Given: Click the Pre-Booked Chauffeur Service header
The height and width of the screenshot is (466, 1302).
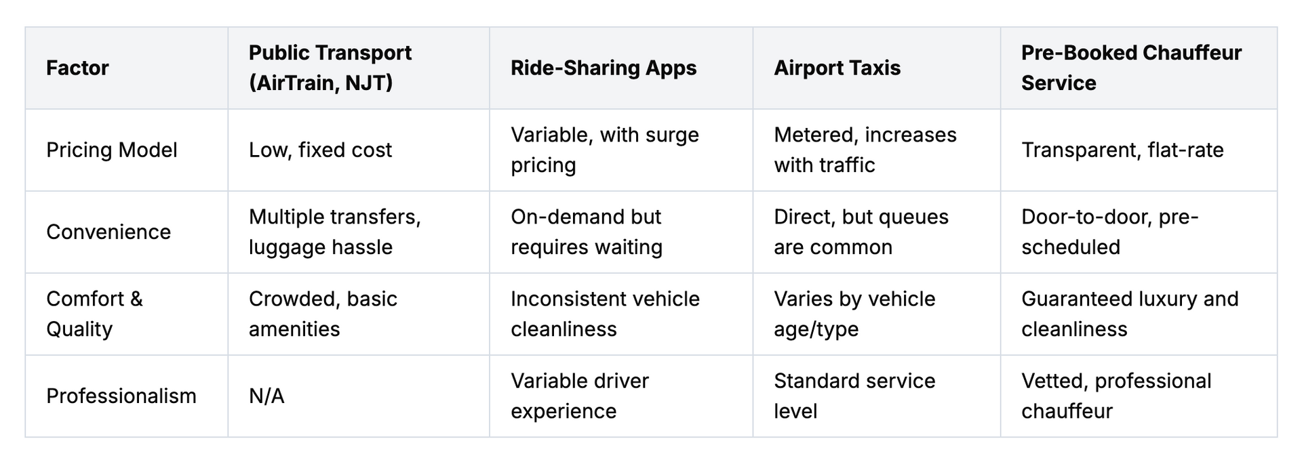Looking at the screenshot, I should 1139,68.
